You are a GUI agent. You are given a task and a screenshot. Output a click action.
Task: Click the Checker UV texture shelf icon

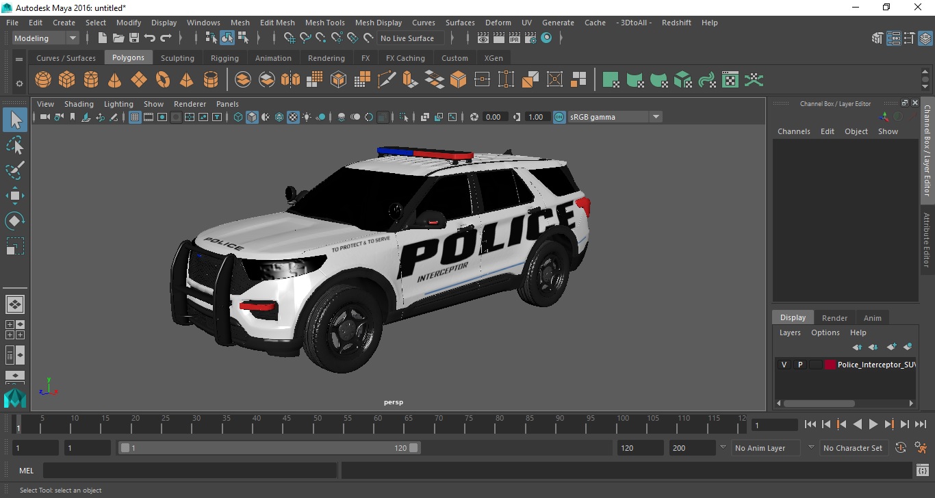point(731,80)
